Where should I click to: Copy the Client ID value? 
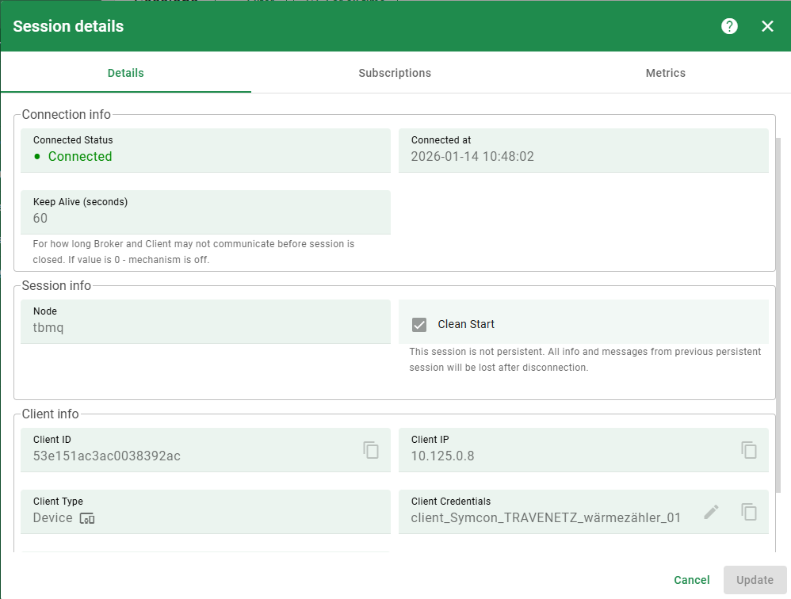click(x=371, y=450)
